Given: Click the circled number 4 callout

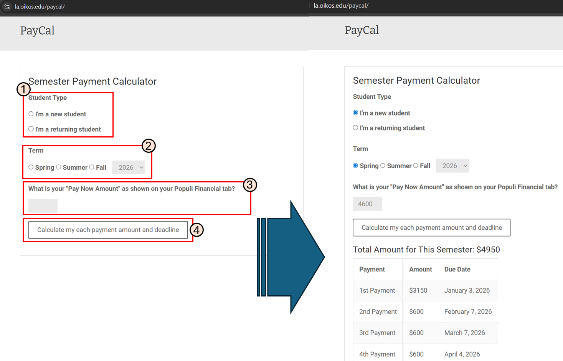Looking at the screenshot, I should (196, 230).
